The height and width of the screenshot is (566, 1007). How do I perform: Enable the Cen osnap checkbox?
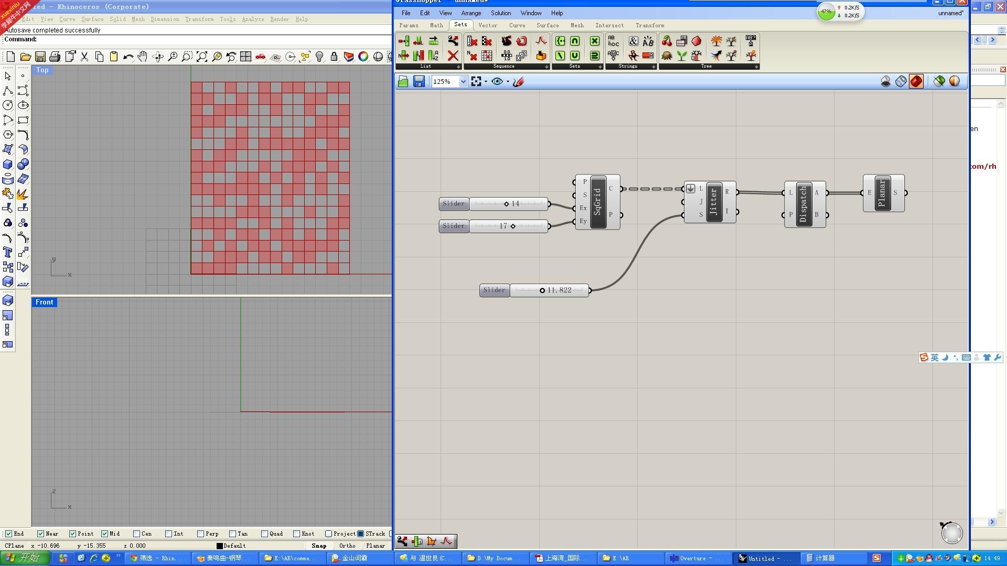point(136,534)
